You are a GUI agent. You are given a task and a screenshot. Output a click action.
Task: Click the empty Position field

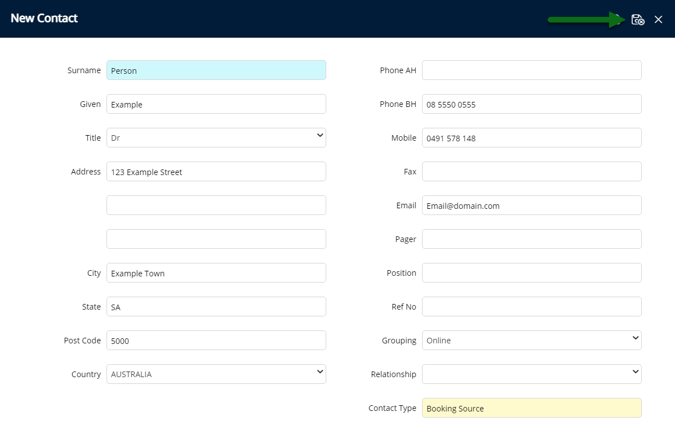pos(532,272)
